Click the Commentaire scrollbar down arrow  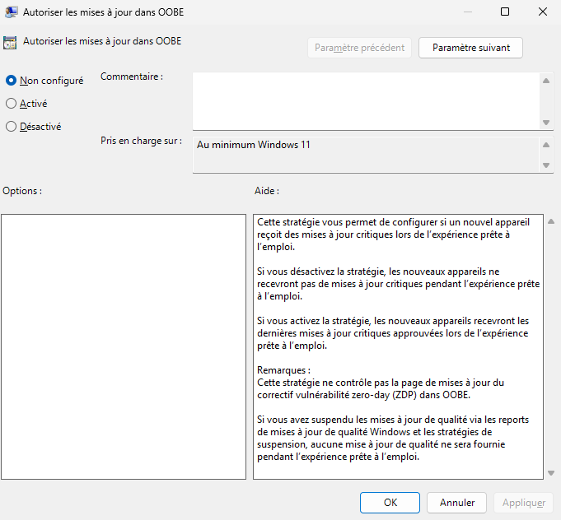(546, 123)
